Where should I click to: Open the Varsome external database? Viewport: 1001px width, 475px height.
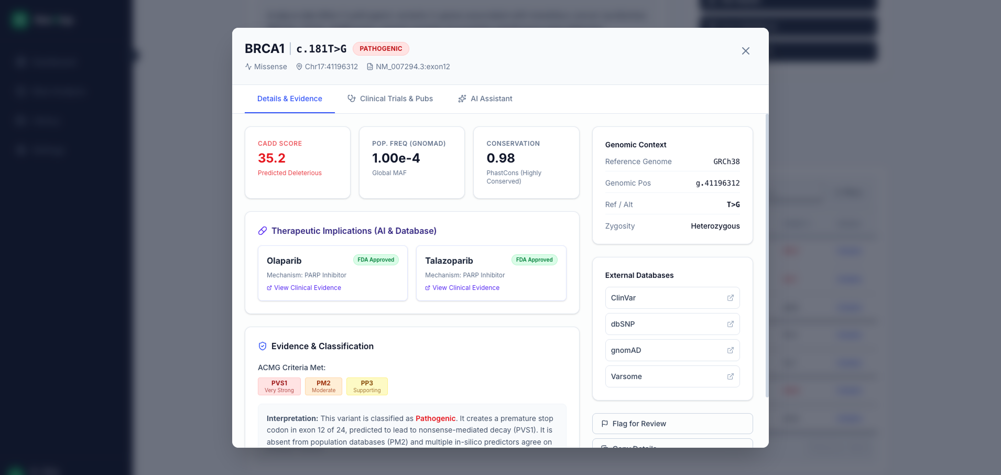672,376
